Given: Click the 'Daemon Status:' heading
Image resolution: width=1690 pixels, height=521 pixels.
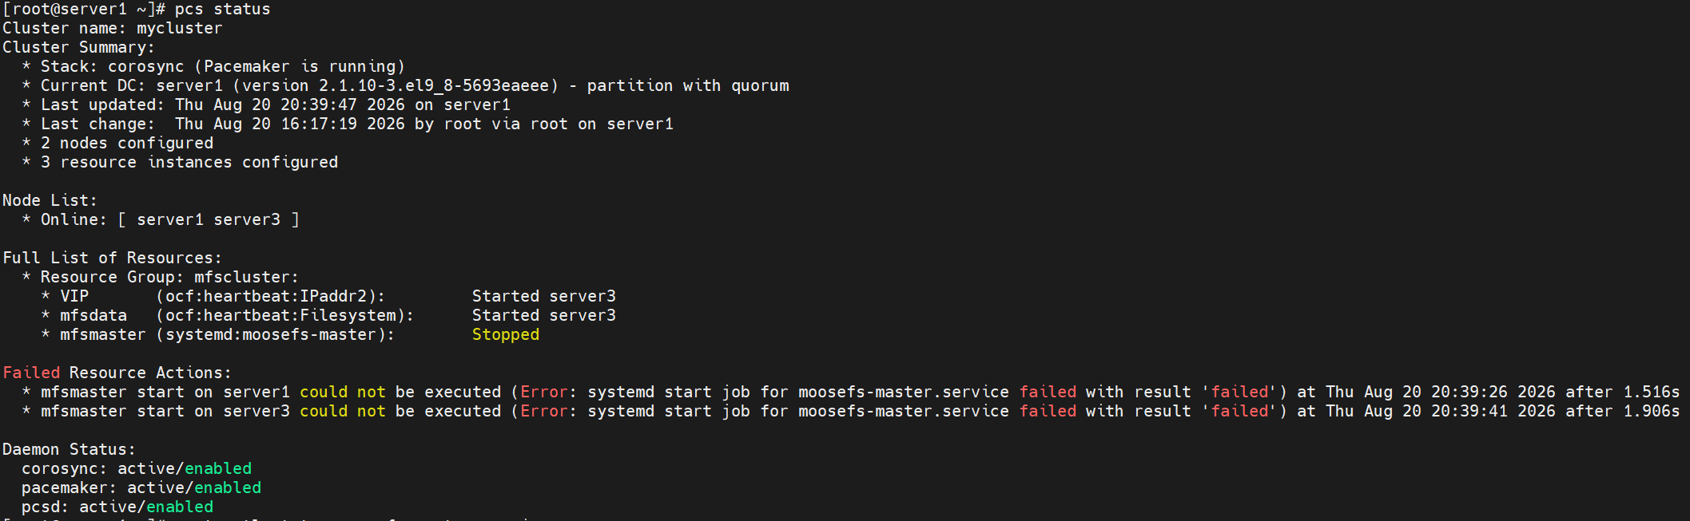Looking at the screenshot, I should 70,450.
